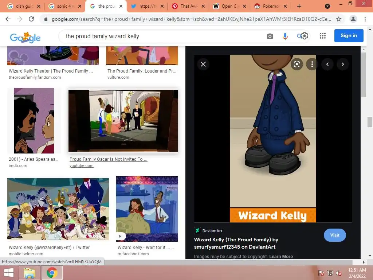
Task: Select the Facebook Wizard Kelly video thumbnail
Action: tap(147, 209)
